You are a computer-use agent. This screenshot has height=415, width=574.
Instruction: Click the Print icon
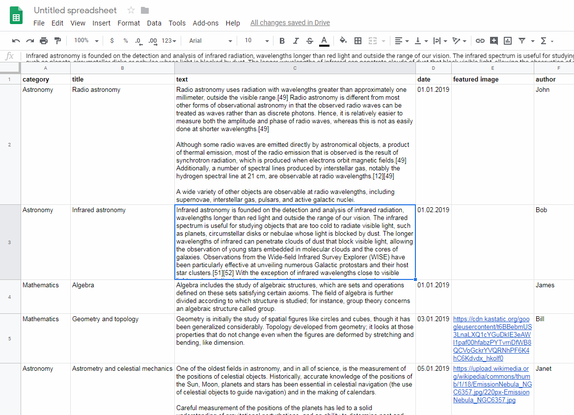[x=44, y=41]
